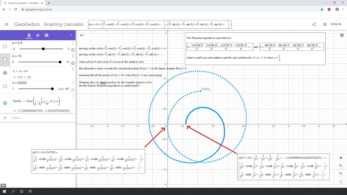The height and width of the screenshot is (195, 347).
Task: Open Task View in taskbar
Action: click(x=30, y=191)
